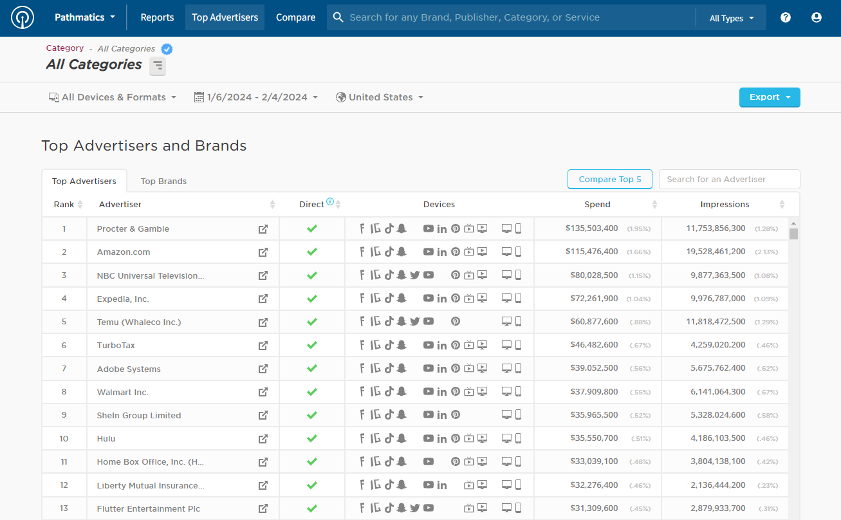Open SheIn Group Limited external link icon

263,415
